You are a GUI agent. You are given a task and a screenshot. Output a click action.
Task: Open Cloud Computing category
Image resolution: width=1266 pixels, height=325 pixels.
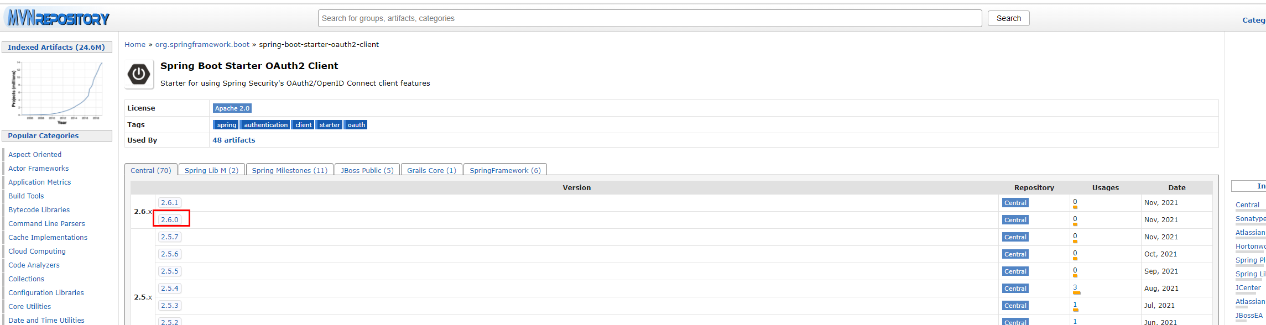37,251
